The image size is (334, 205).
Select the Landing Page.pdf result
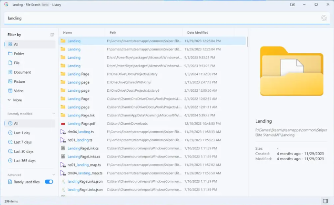152,124
